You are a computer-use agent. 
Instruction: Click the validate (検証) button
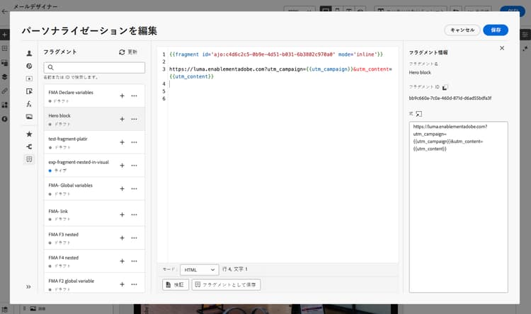[x=175, y=284]
